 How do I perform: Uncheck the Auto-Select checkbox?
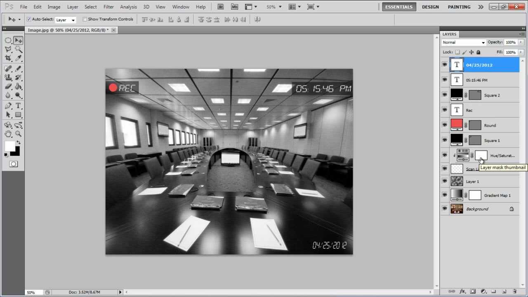point(29,19)
